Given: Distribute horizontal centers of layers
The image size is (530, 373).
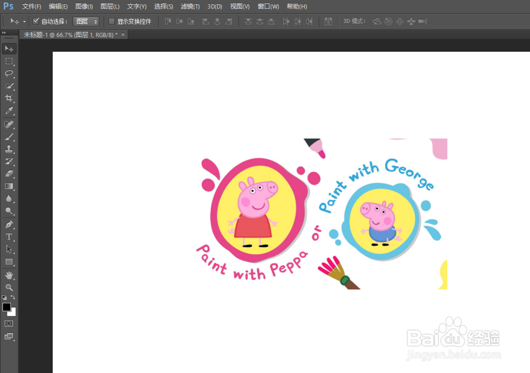Looking at the screenshot, I should tap(297, 22).
